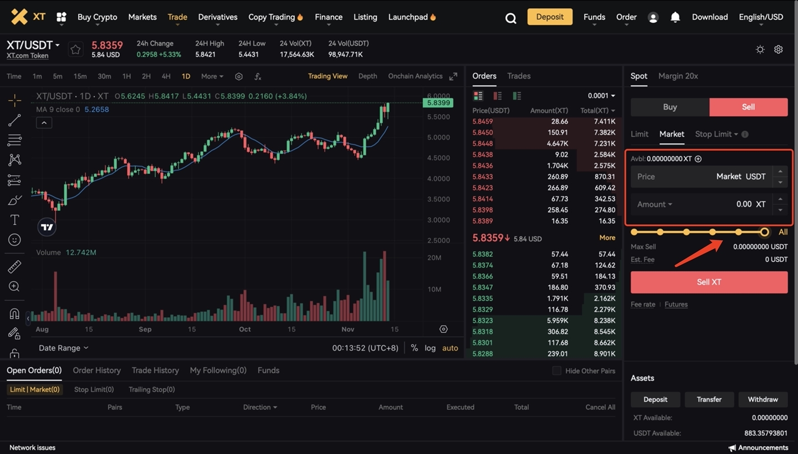The image size is (798, 454).
Task: Toggle magnet mode on chart
Action: 14,314
